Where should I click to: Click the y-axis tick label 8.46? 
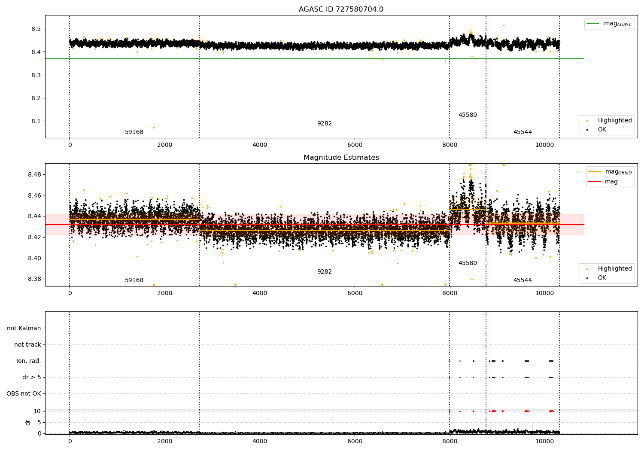click(34, 195)
